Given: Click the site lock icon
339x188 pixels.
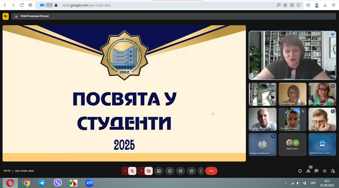Looking at the screenshot, I should pyautogui.click(x=56, y=5).
